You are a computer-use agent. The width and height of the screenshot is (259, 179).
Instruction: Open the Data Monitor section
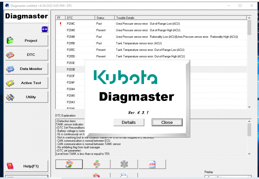[x=27, y=69]
